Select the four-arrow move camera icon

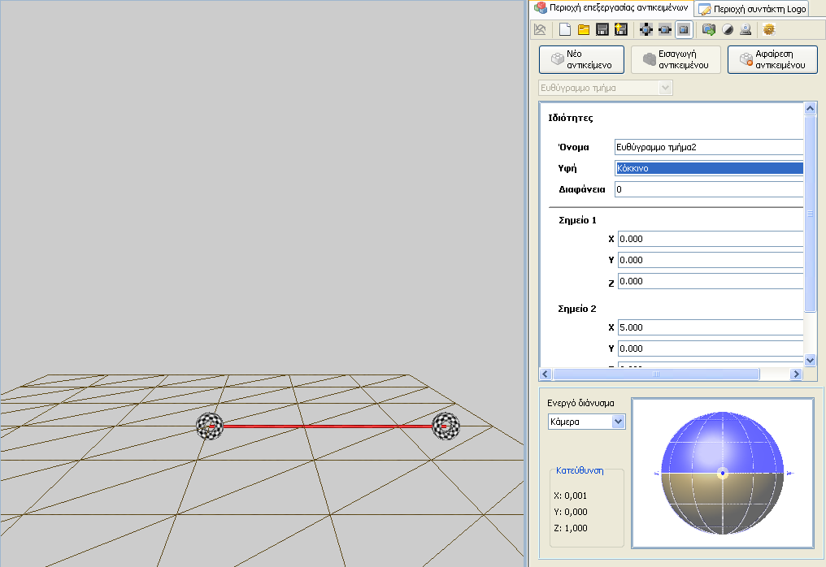pos(646,29)
